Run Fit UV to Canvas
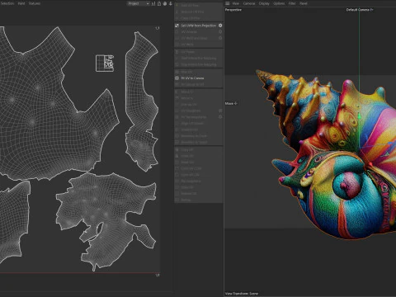Screen dimensions: 396x297 tap(199, 78)
